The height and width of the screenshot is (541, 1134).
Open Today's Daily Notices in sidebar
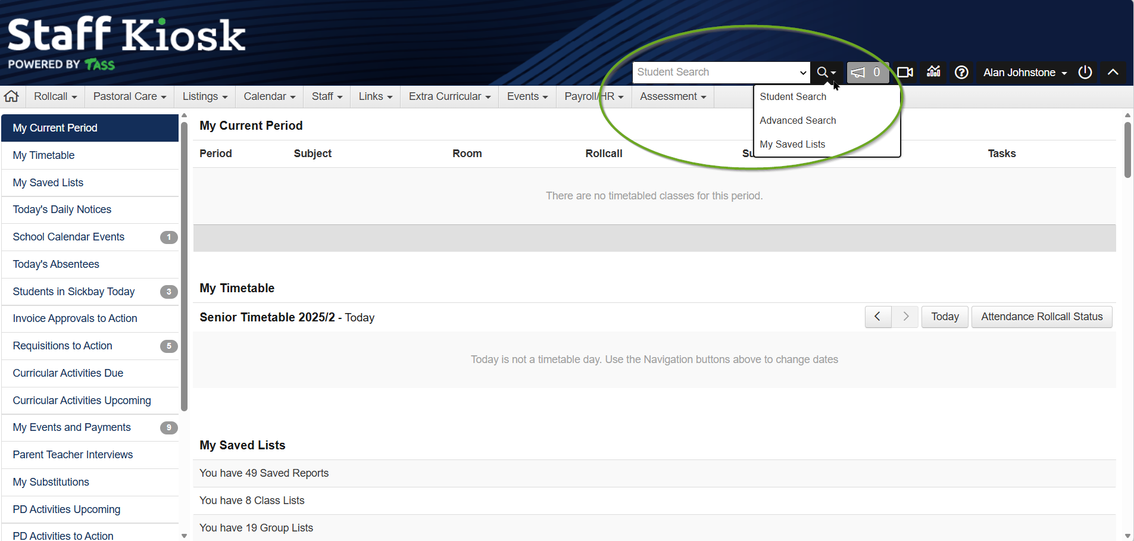click(90, 209)
